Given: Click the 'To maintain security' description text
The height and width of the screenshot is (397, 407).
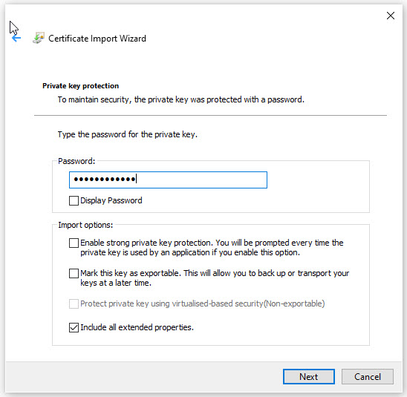Looking at the screenshot, I should point(181,99).
